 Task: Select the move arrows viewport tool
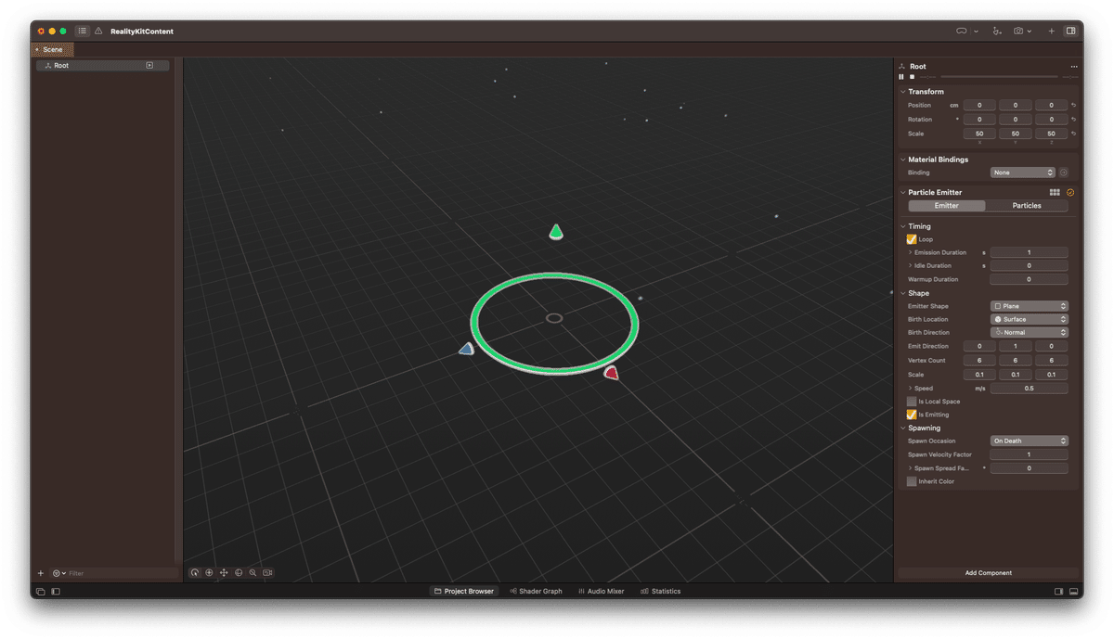click(224, 573)
